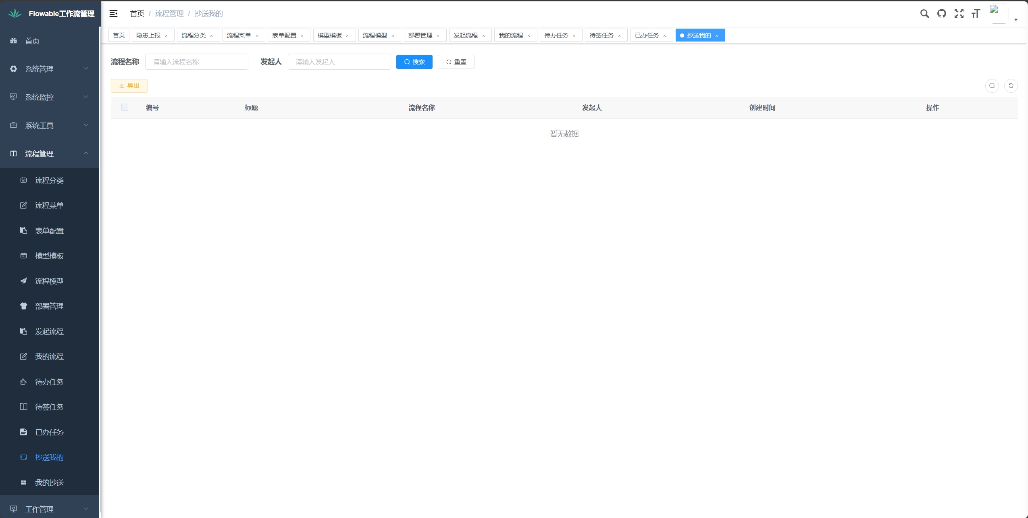Image resolution: width=1028 pixels, height=518 pixels.
Task: Click the 表单配置 sidebar icon
Action: [24, 231]
